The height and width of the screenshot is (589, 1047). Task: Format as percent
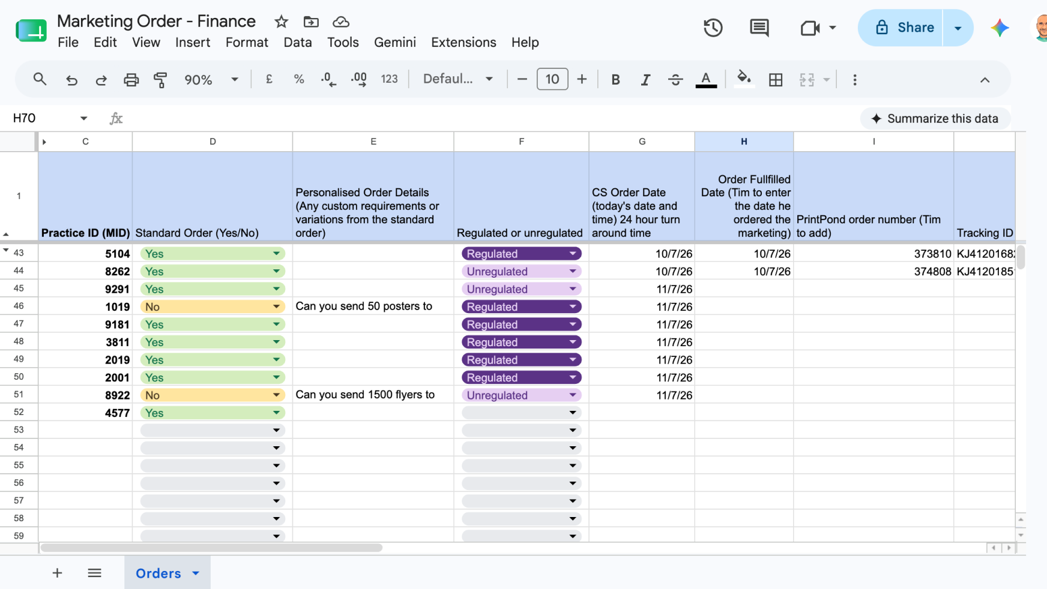pos(299,79)
